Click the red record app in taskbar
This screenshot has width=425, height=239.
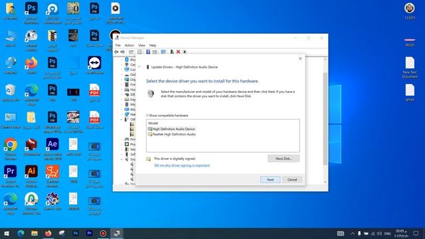click(103, 233)
